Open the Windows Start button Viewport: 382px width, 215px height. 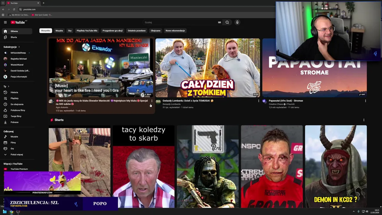5,212
